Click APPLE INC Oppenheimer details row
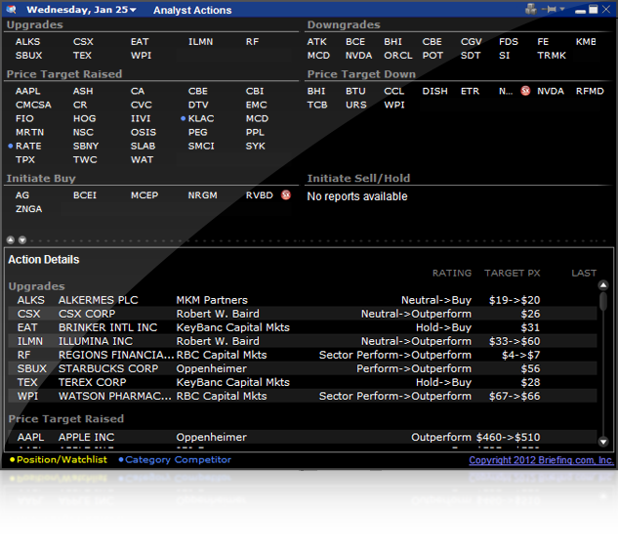 click(x=303, y=437)
